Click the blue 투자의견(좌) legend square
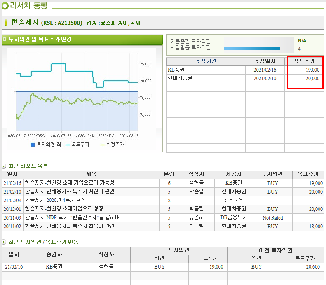This screenshot has height=285, width=326. pyautogui.click(x=33, y=145)
